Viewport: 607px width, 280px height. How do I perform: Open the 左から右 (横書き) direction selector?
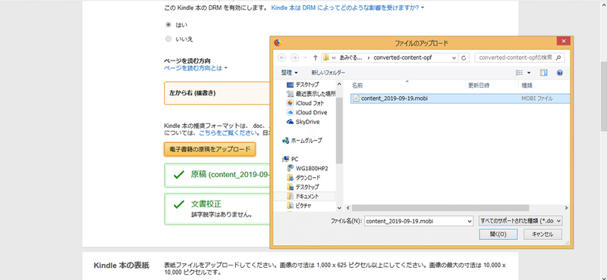[216, 93]
